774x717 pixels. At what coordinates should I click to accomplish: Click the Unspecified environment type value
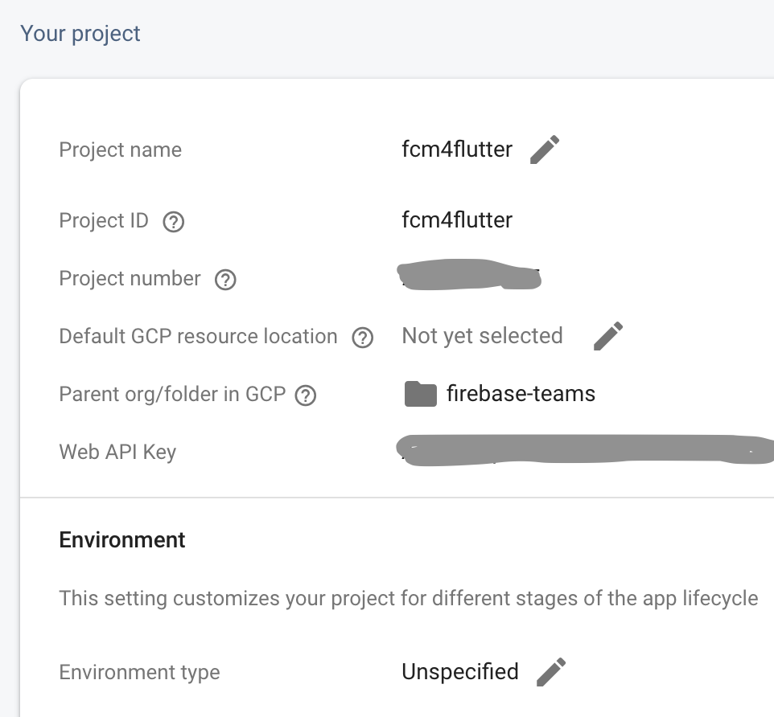pyautogui.click(x=460, y=671)
